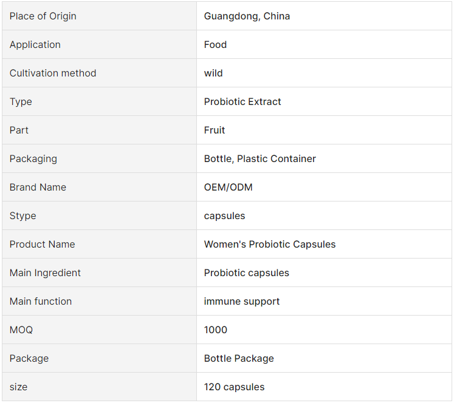Click the OEM/ODM value
The image size is (454, 403).
click(x=228, y=188)
